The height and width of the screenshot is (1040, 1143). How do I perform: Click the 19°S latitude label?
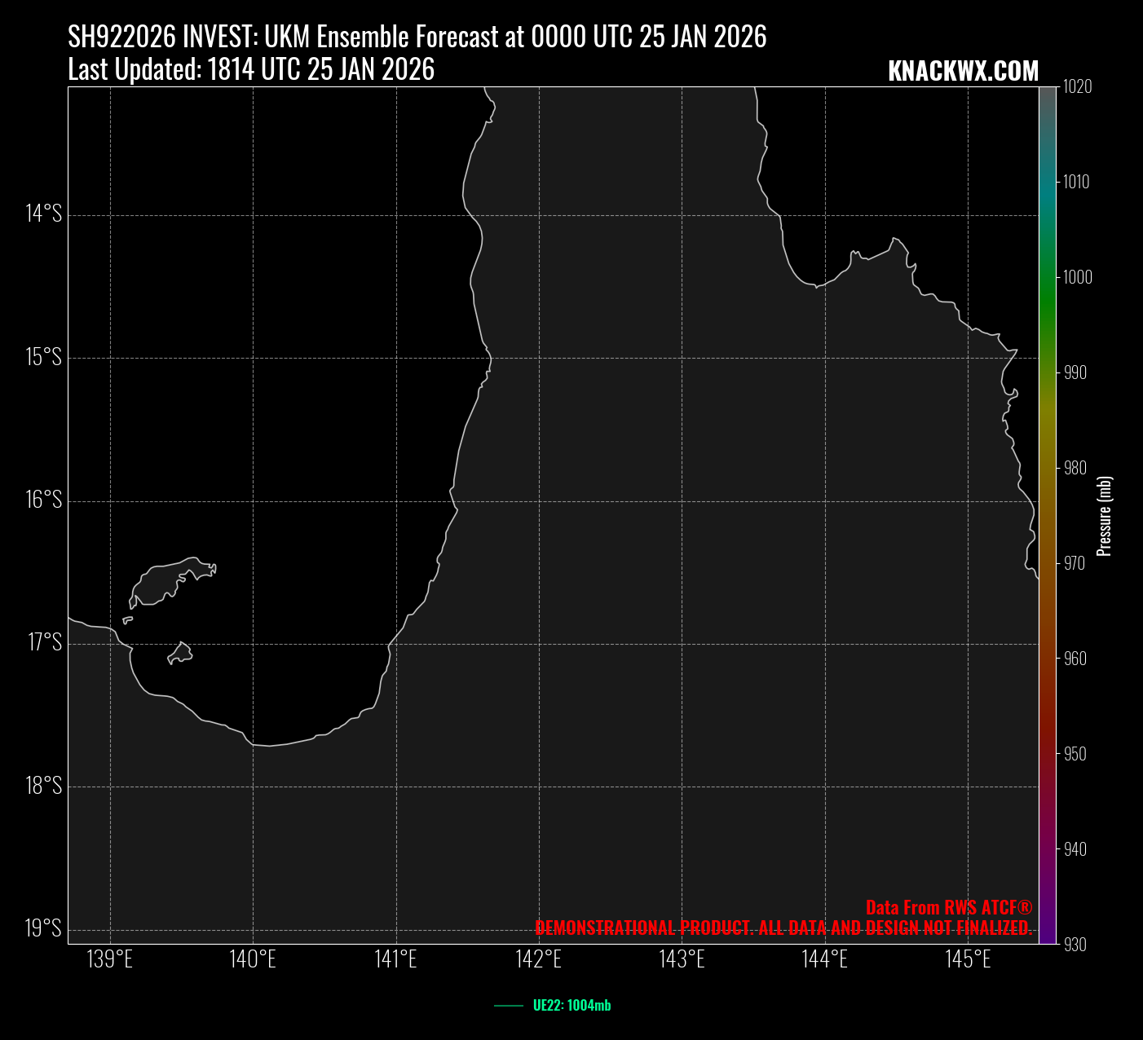point(43,928)
